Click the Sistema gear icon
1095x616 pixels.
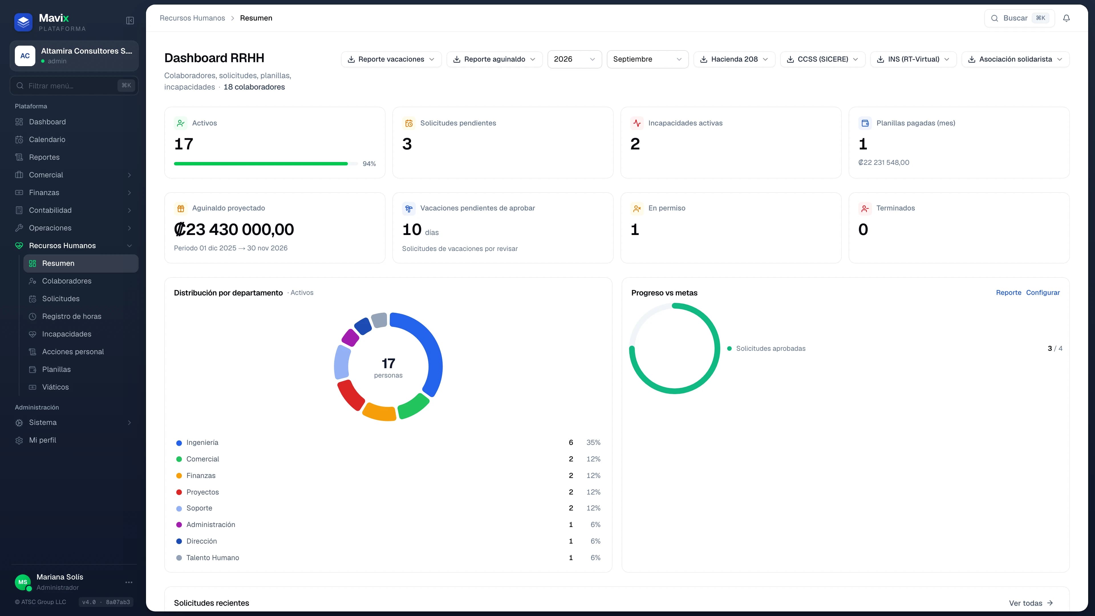click(19, 423)
